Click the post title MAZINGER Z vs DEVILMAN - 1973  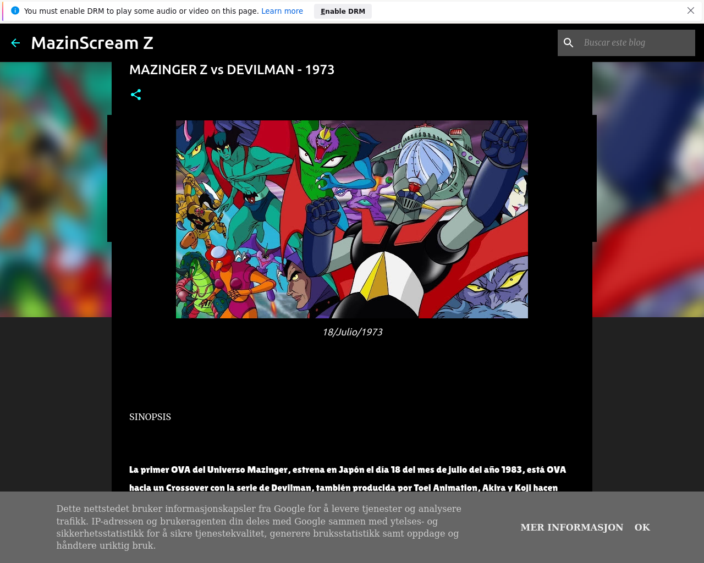coord(232,70)
